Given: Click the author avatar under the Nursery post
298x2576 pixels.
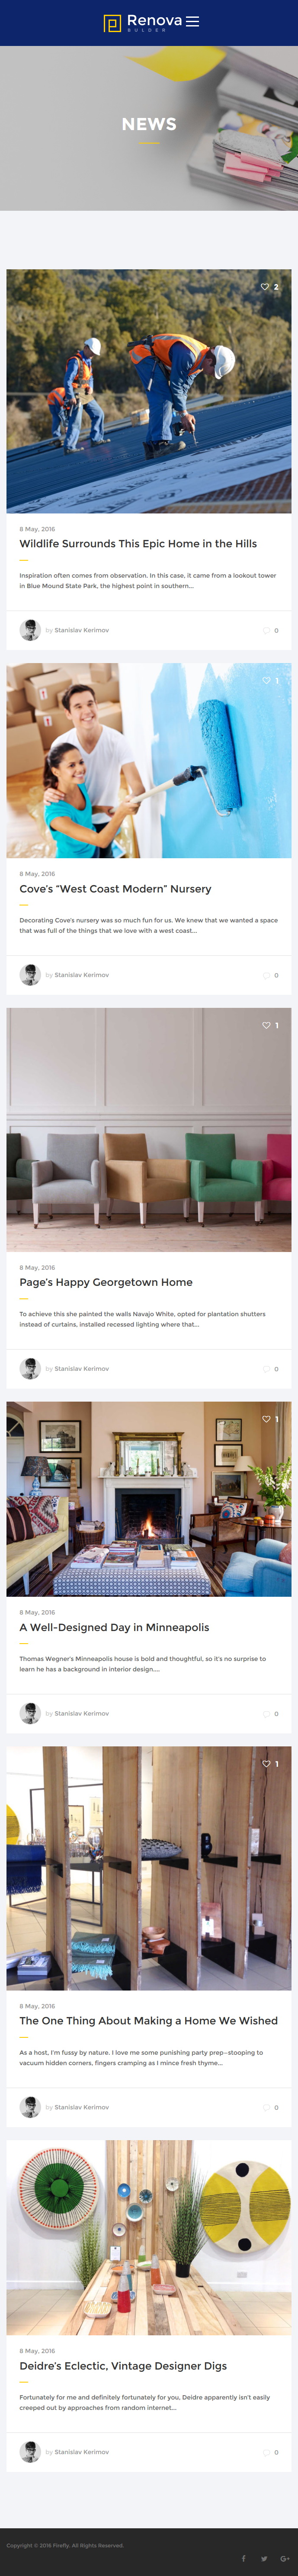Looking at the screenshot, I should pyautogui.click(x=30, y=974).
